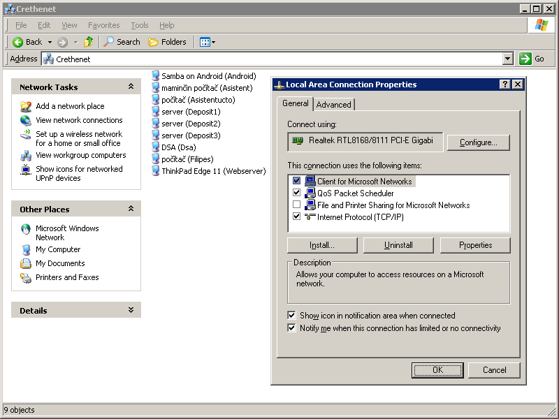This screenshot has width=559, height=419.
Task: Collapse the Other Places panel
Action: [x=131, y=209]
